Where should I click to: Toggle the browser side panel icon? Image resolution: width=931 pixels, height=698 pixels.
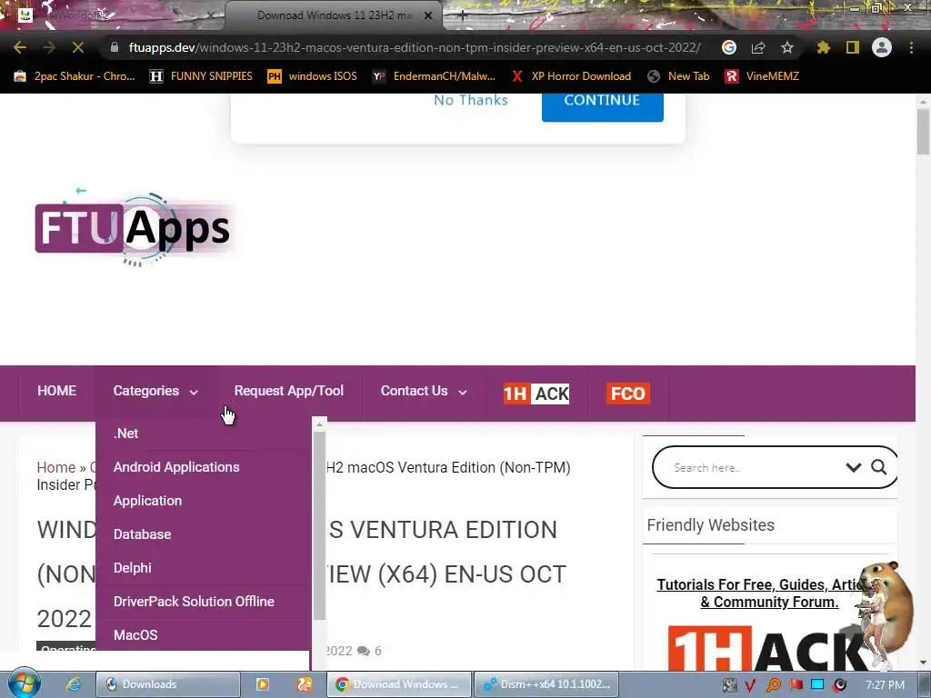(853, 47)
